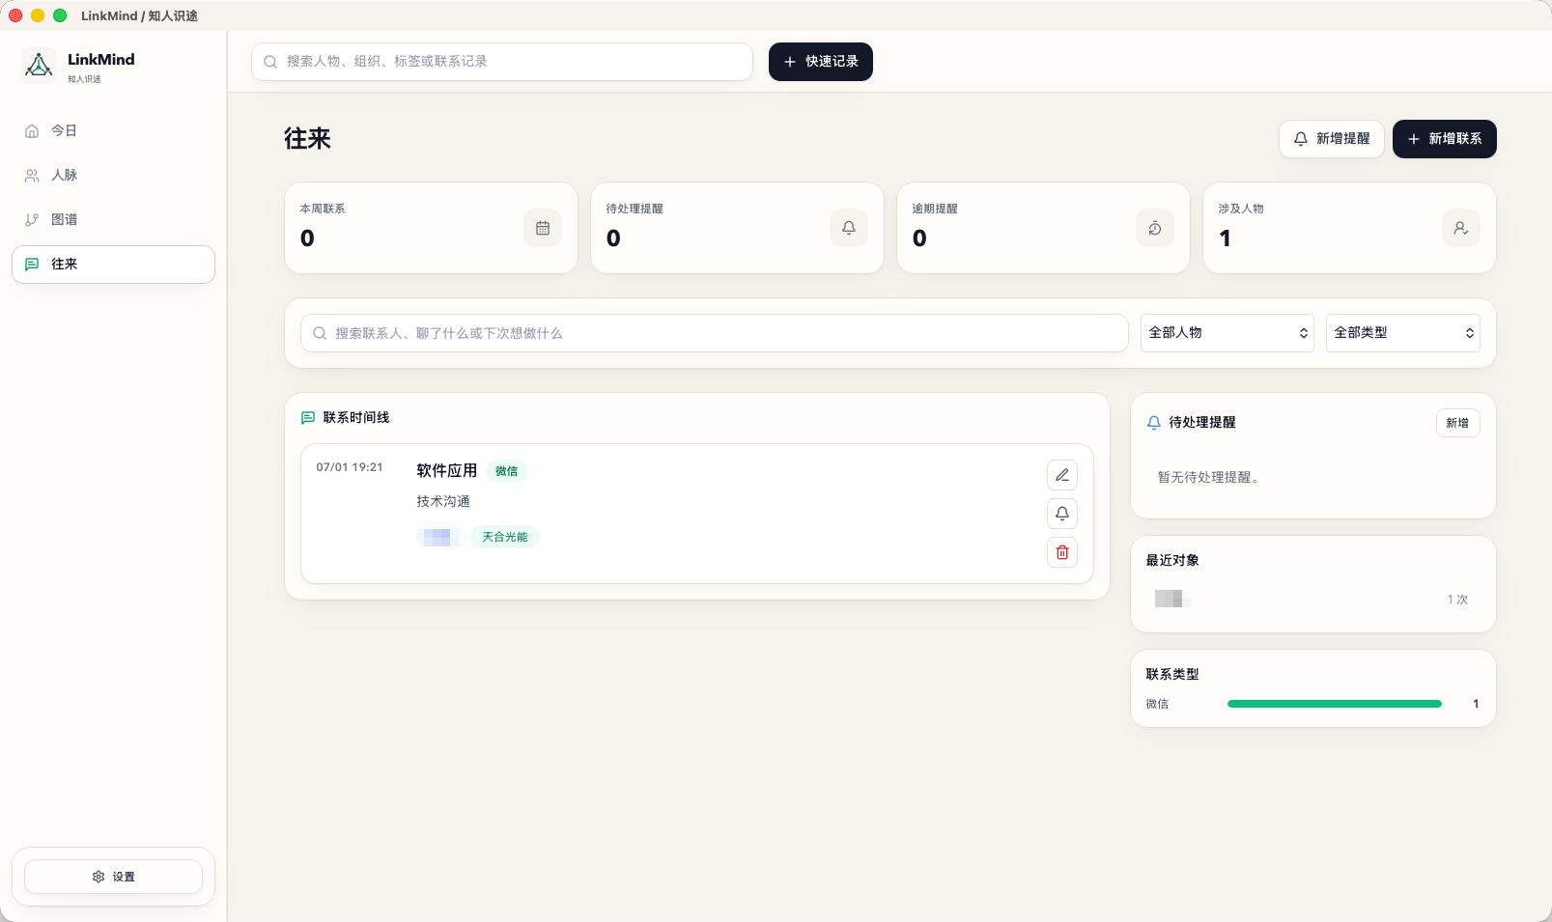1552x922 pixels.
Task: Click the clock icon in 逾期提醒 card
Action: point(1155,228)
